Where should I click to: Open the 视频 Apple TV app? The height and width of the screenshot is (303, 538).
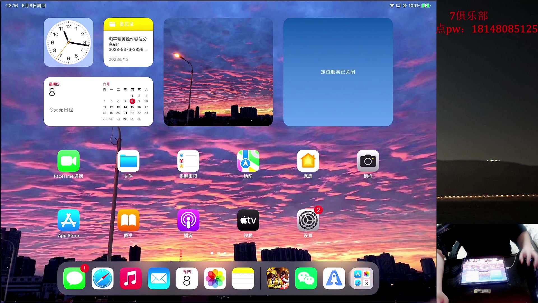coord(248,220)
